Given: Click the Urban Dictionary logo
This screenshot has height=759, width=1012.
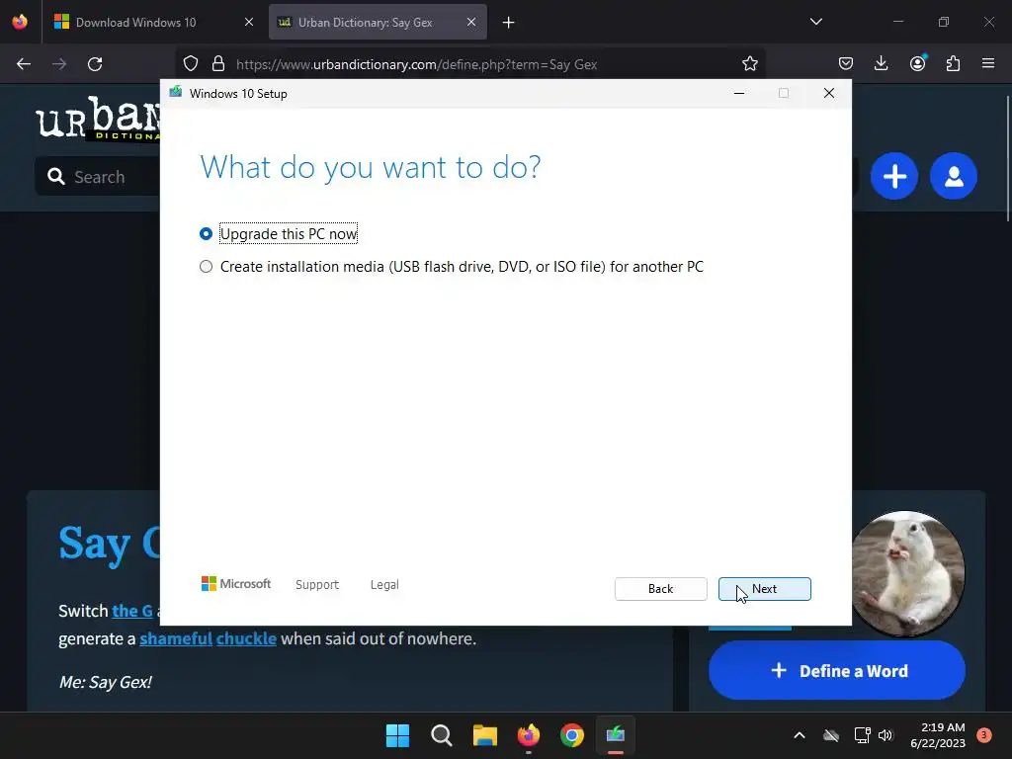Looking at the screenshot, I should [x=98, y=118].
